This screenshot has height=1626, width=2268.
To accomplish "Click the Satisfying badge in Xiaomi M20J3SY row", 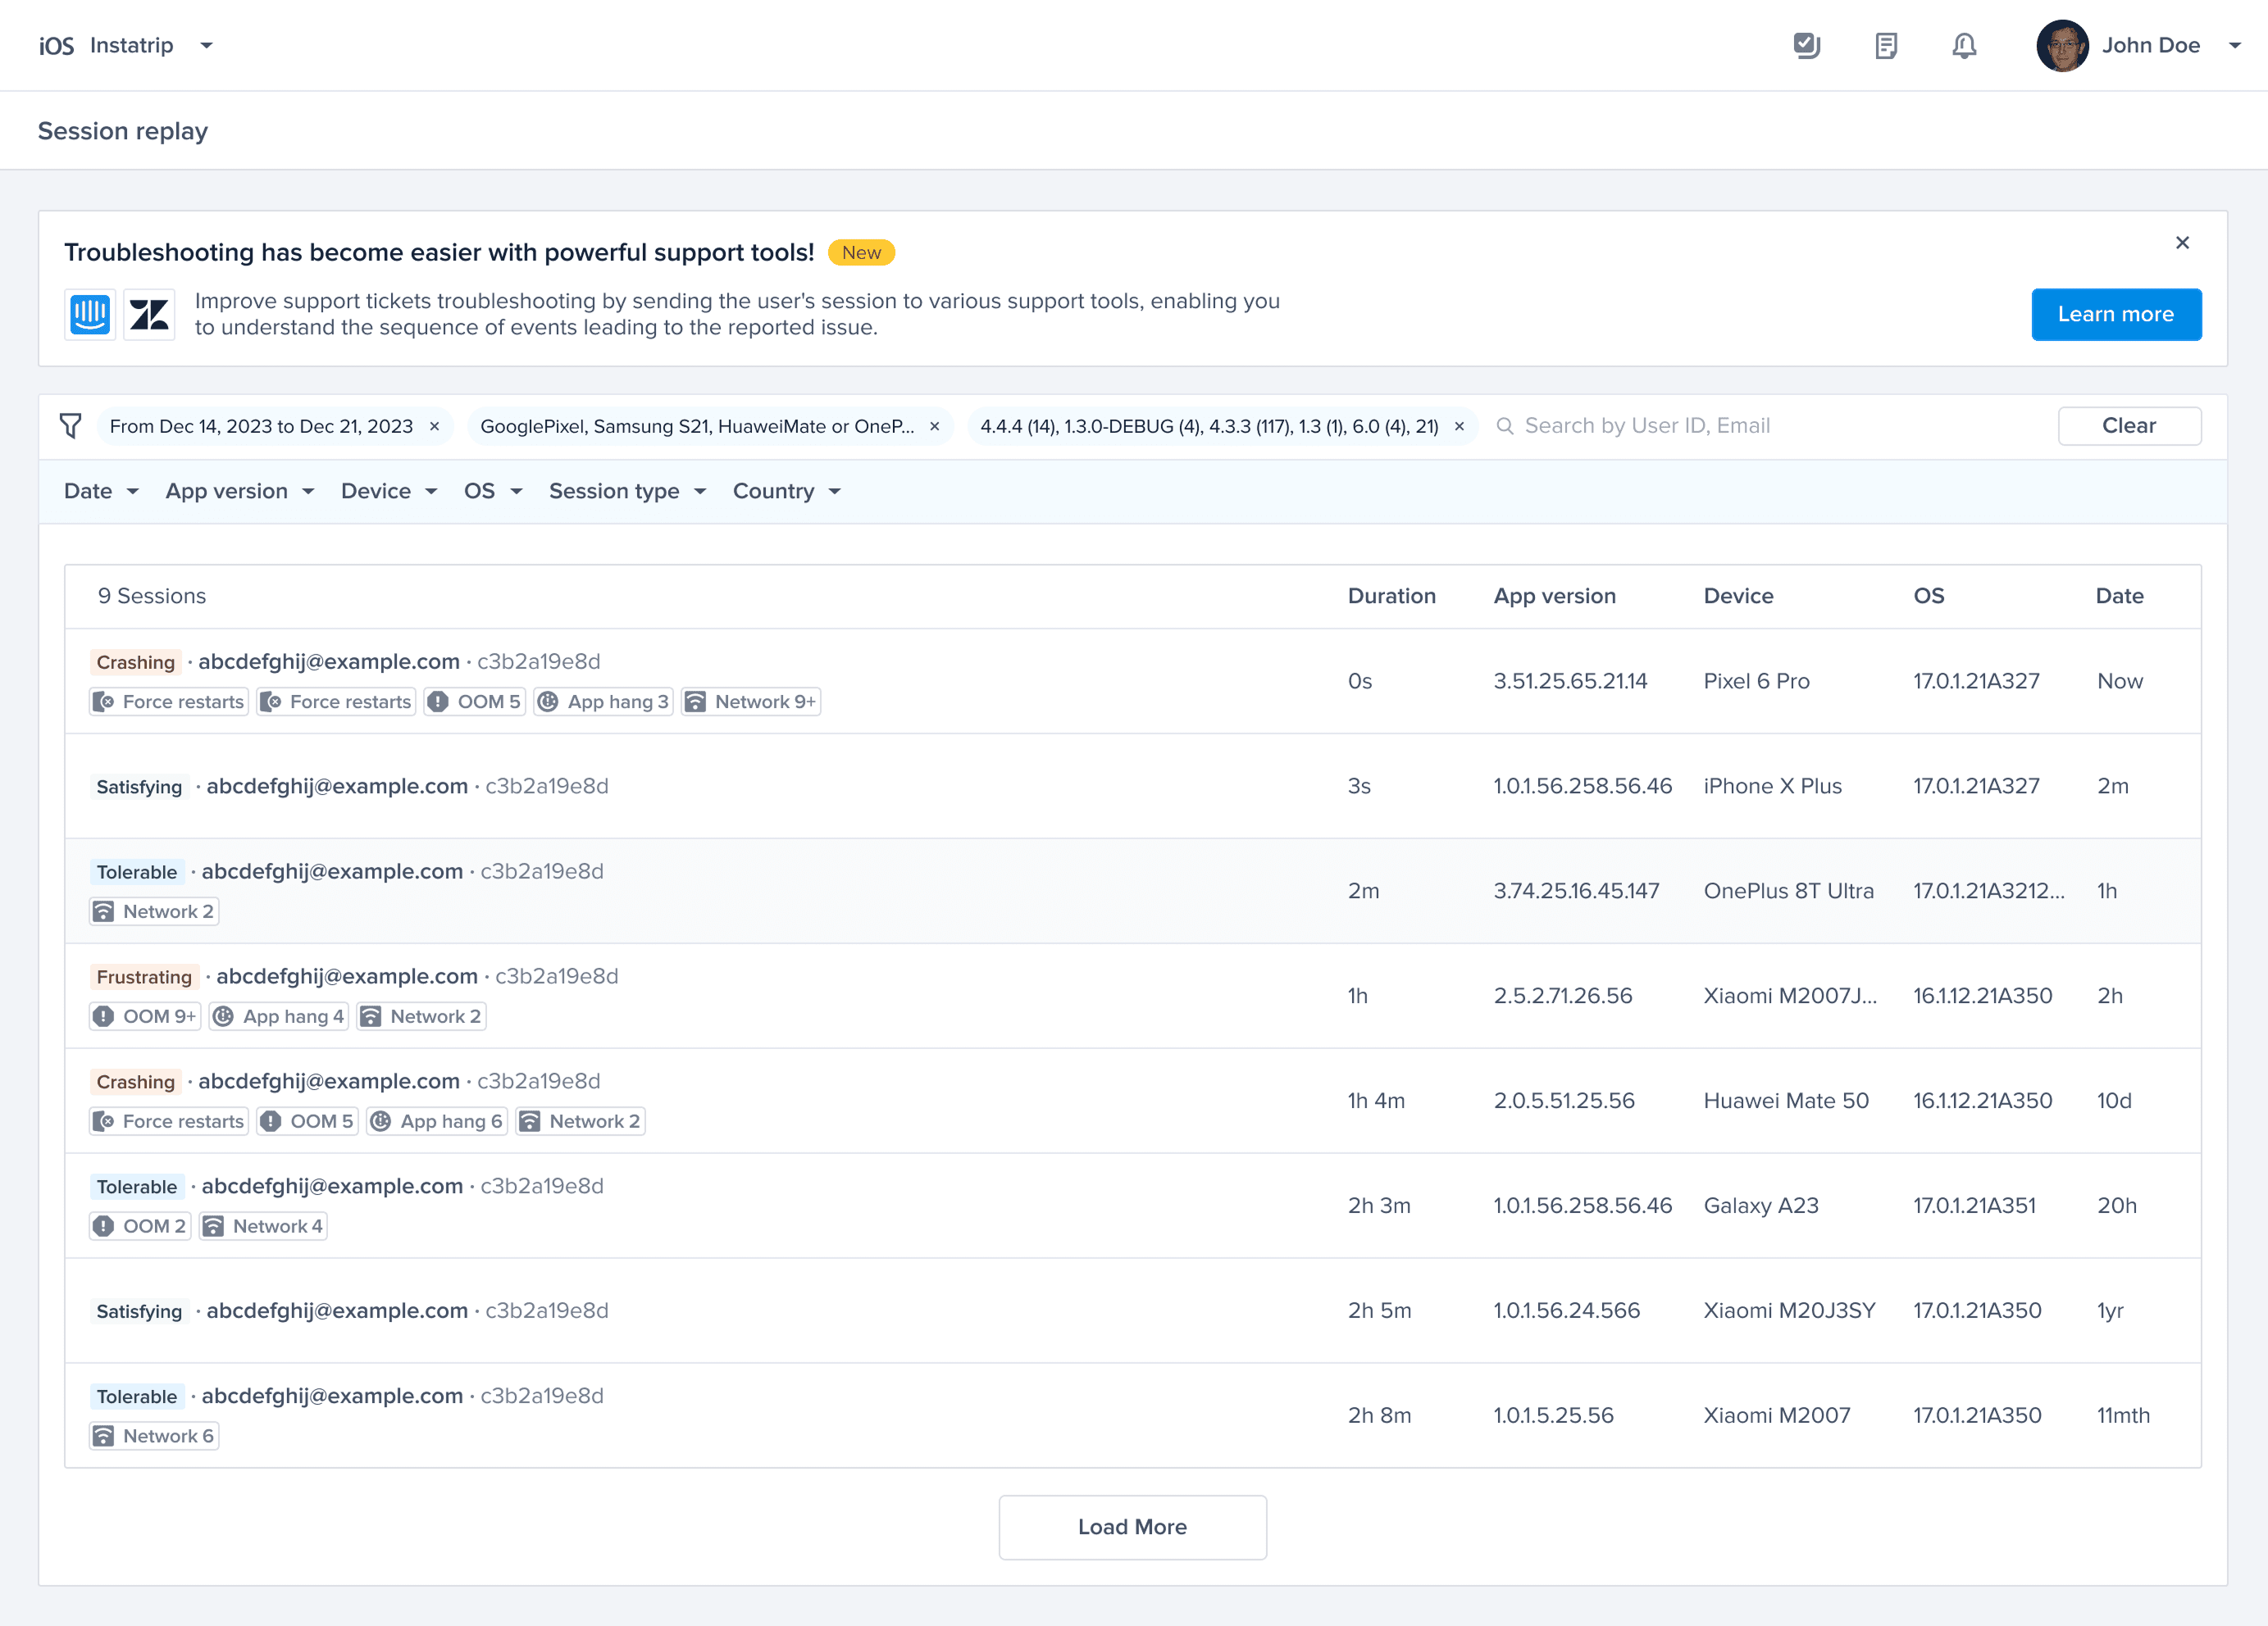I will pyautogui.click(x=139, y=1312).
